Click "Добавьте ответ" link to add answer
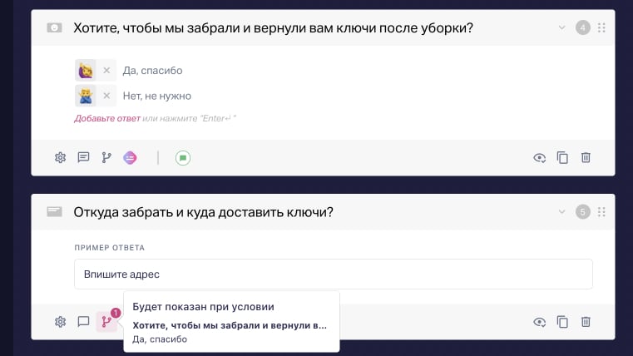633x356 pixels. 106,118
